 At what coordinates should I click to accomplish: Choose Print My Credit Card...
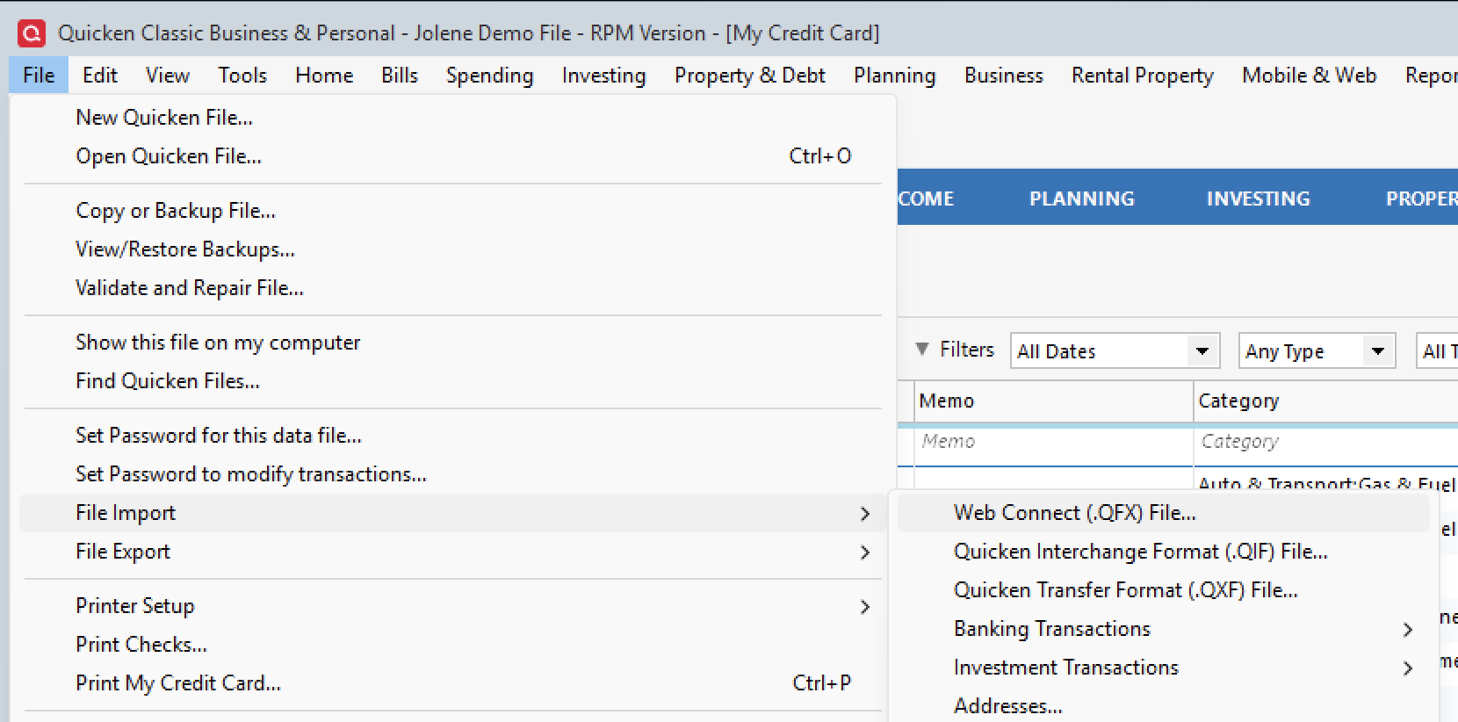(452, 683)
